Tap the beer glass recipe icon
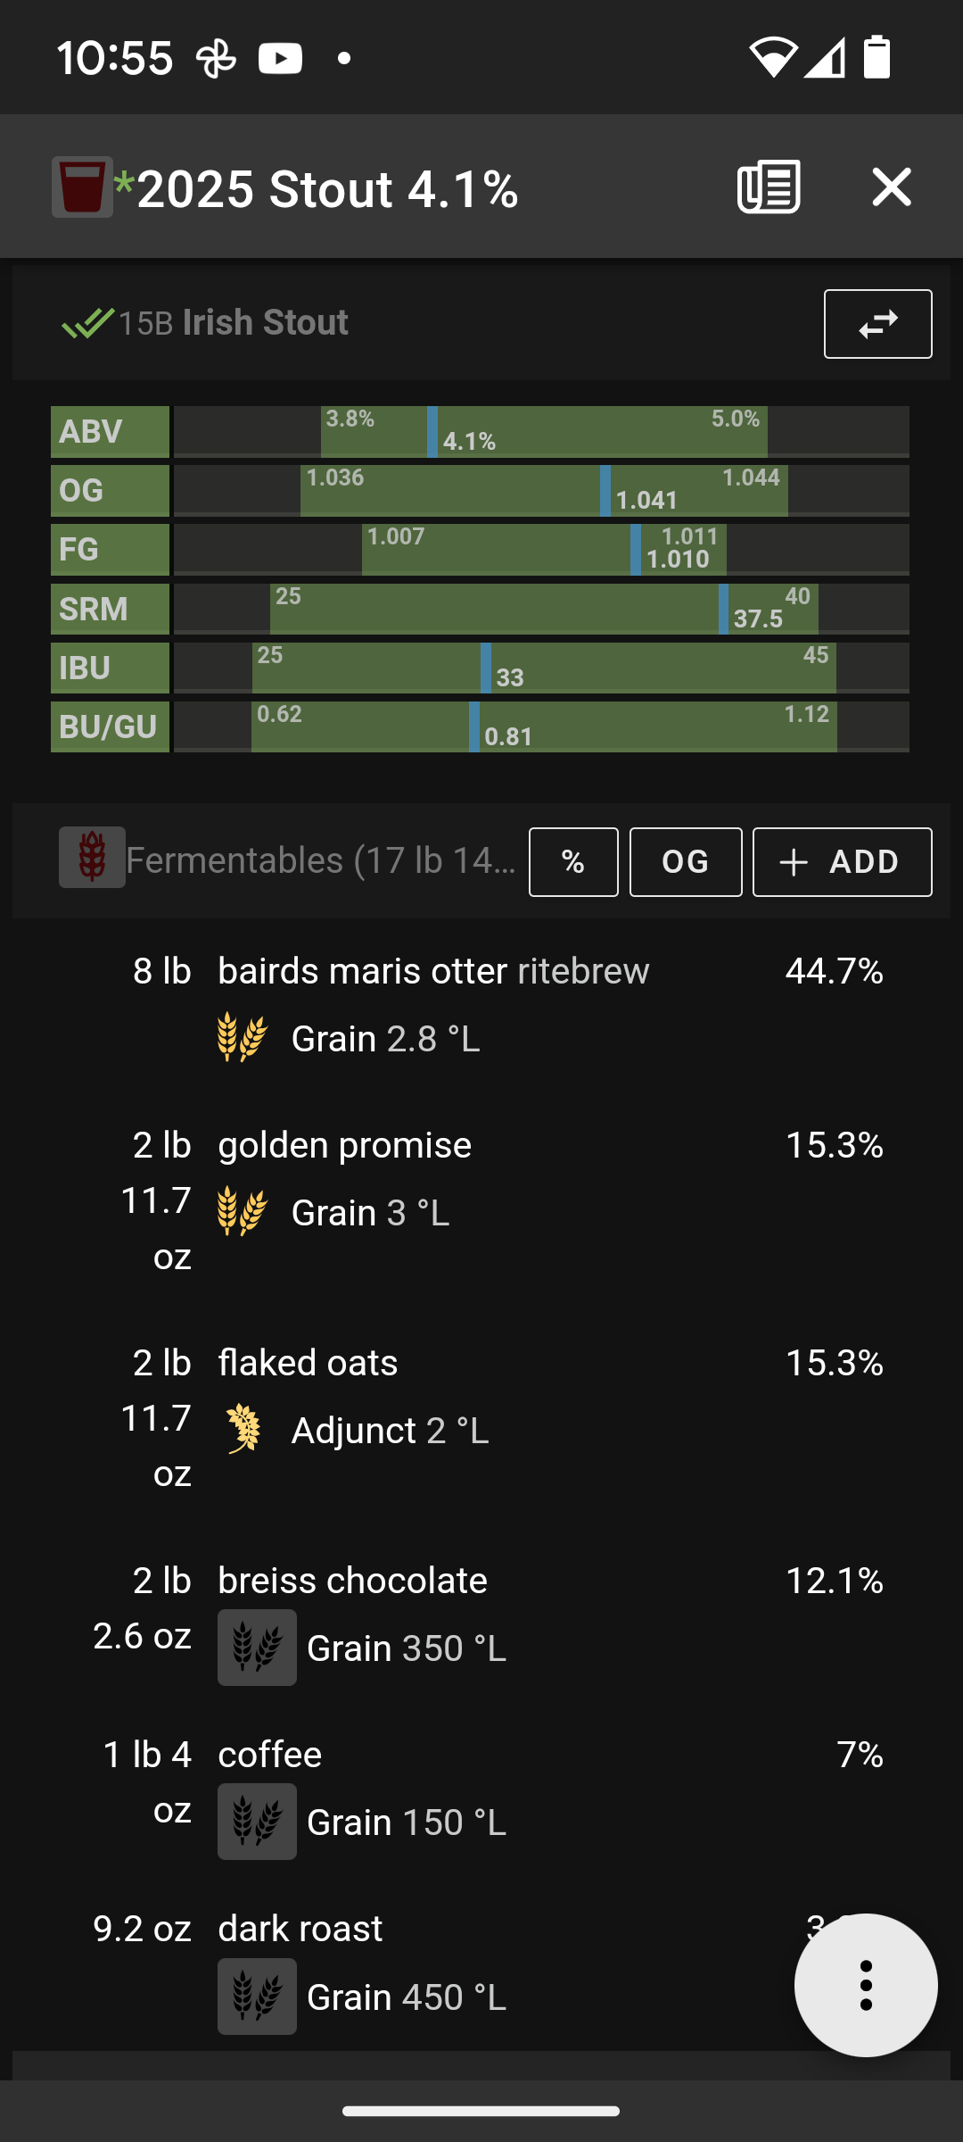The height and width of the screenshot is (2142, 963). tap(82, 187)
